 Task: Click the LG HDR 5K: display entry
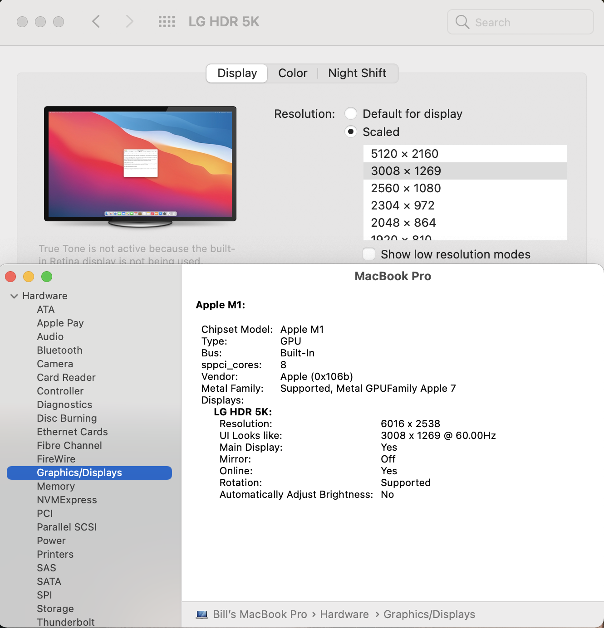coord(243,412)
